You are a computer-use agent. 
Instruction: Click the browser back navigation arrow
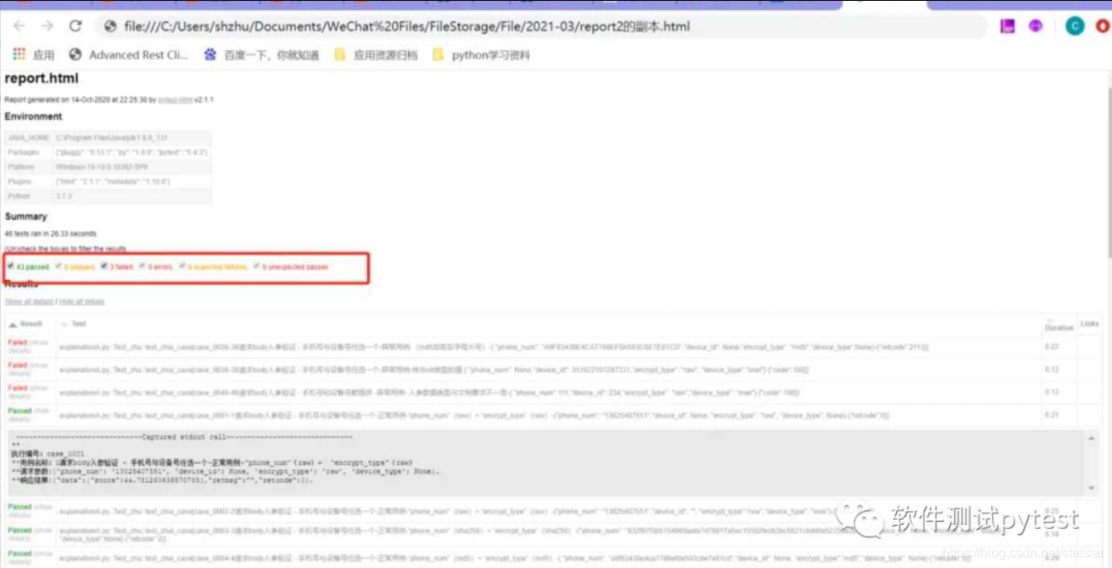[20, 26]
